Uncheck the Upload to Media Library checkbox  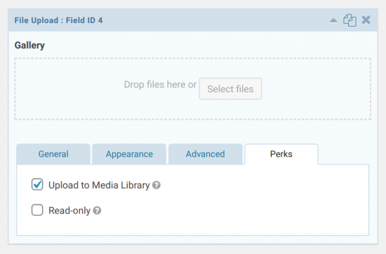pyautogui.click(x=37, y=185)
